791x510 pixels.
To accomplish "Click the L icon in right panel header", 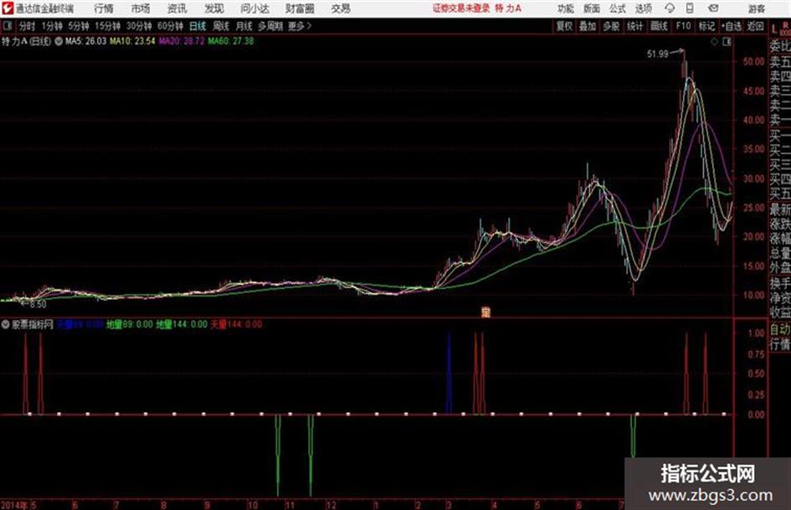I will point(774,29).
